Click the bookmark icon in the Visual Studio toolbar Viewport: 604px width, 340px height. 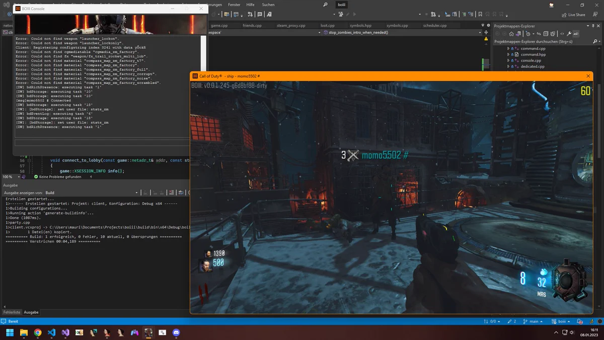click(480, 15)
